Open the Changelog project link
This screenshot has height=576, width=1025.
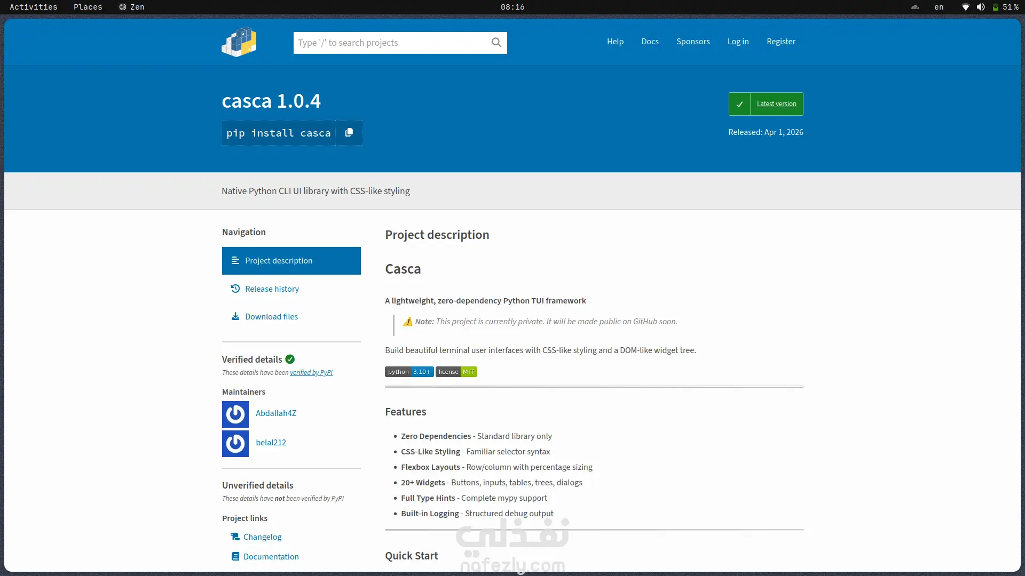point(262,537)
